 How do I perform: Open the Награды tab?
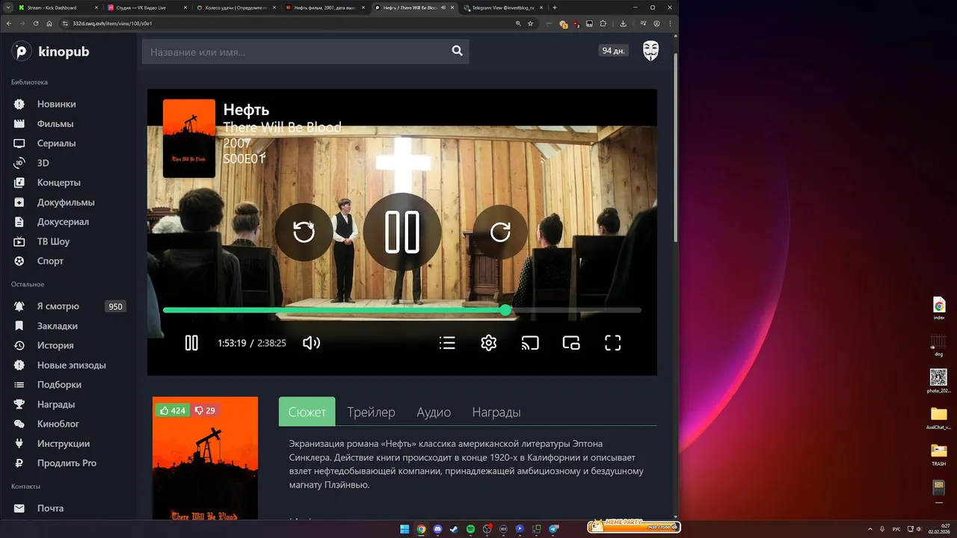496,412
